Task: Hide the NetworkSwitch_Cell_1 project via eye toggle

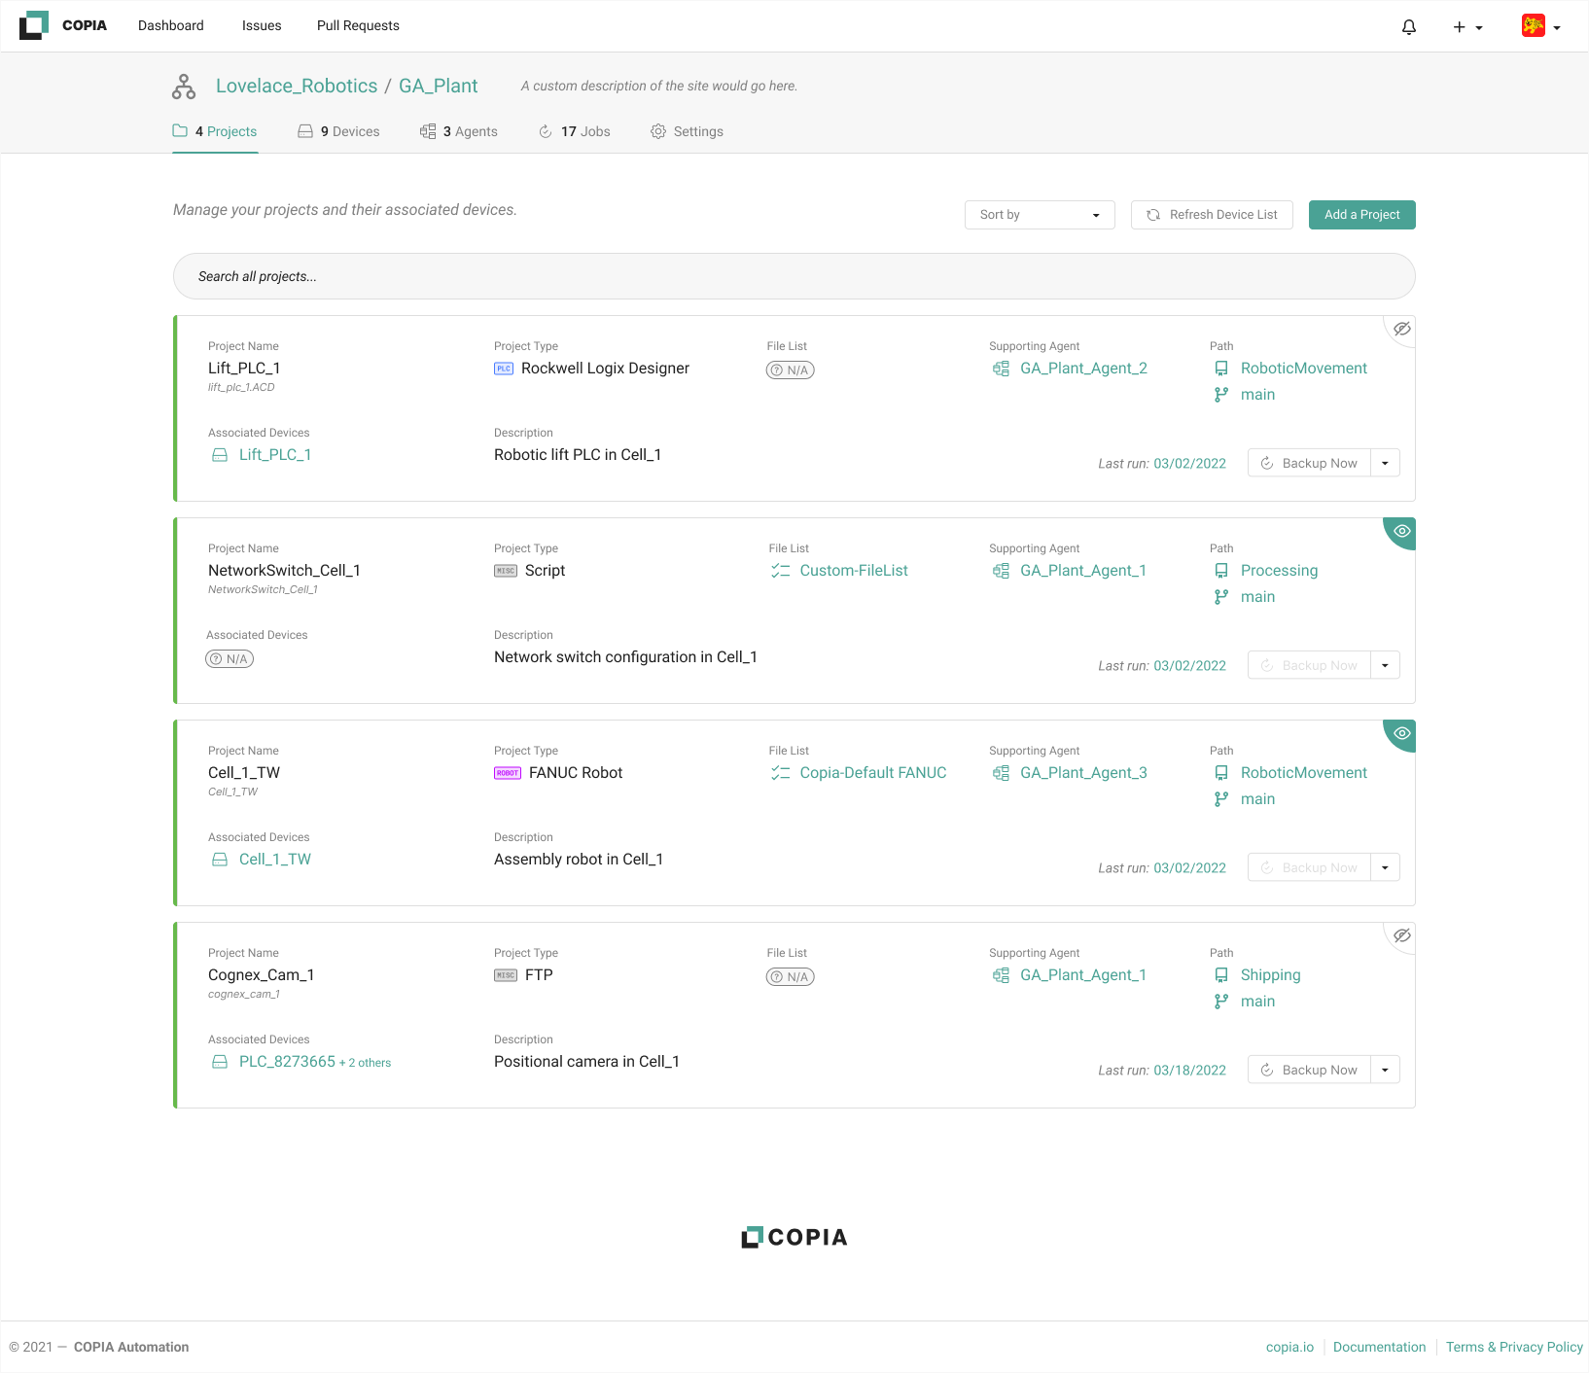Action: tap(1400, 532)
